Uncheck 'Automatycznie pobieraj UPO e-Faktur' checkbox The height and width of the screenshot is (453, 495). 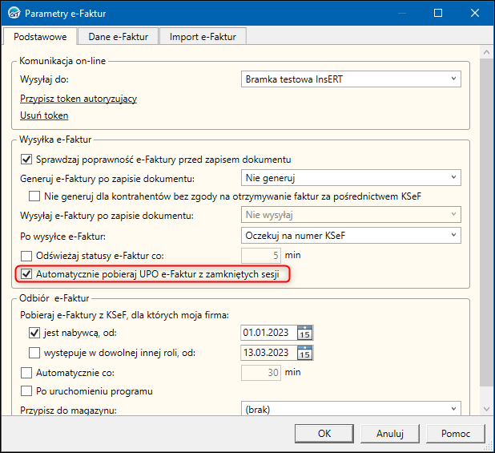click(26, 274)
